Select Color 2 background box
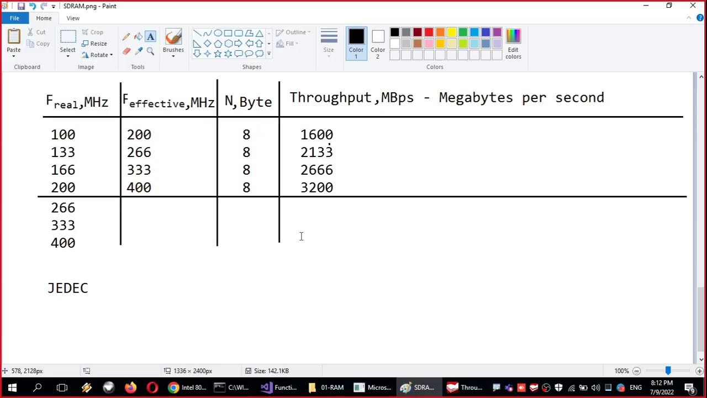Screen dimensions: 707x398 coord(378,43)
